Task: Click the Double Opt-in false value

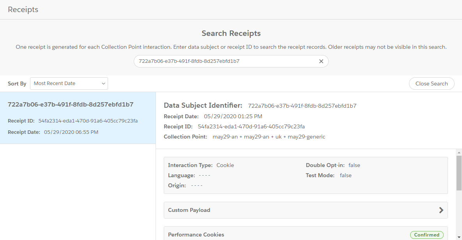Action: click(x=354, y=165)
